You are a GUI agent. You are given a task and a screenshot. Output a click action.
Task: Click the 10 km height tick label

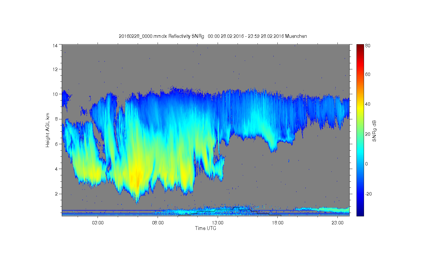(55, 94)
